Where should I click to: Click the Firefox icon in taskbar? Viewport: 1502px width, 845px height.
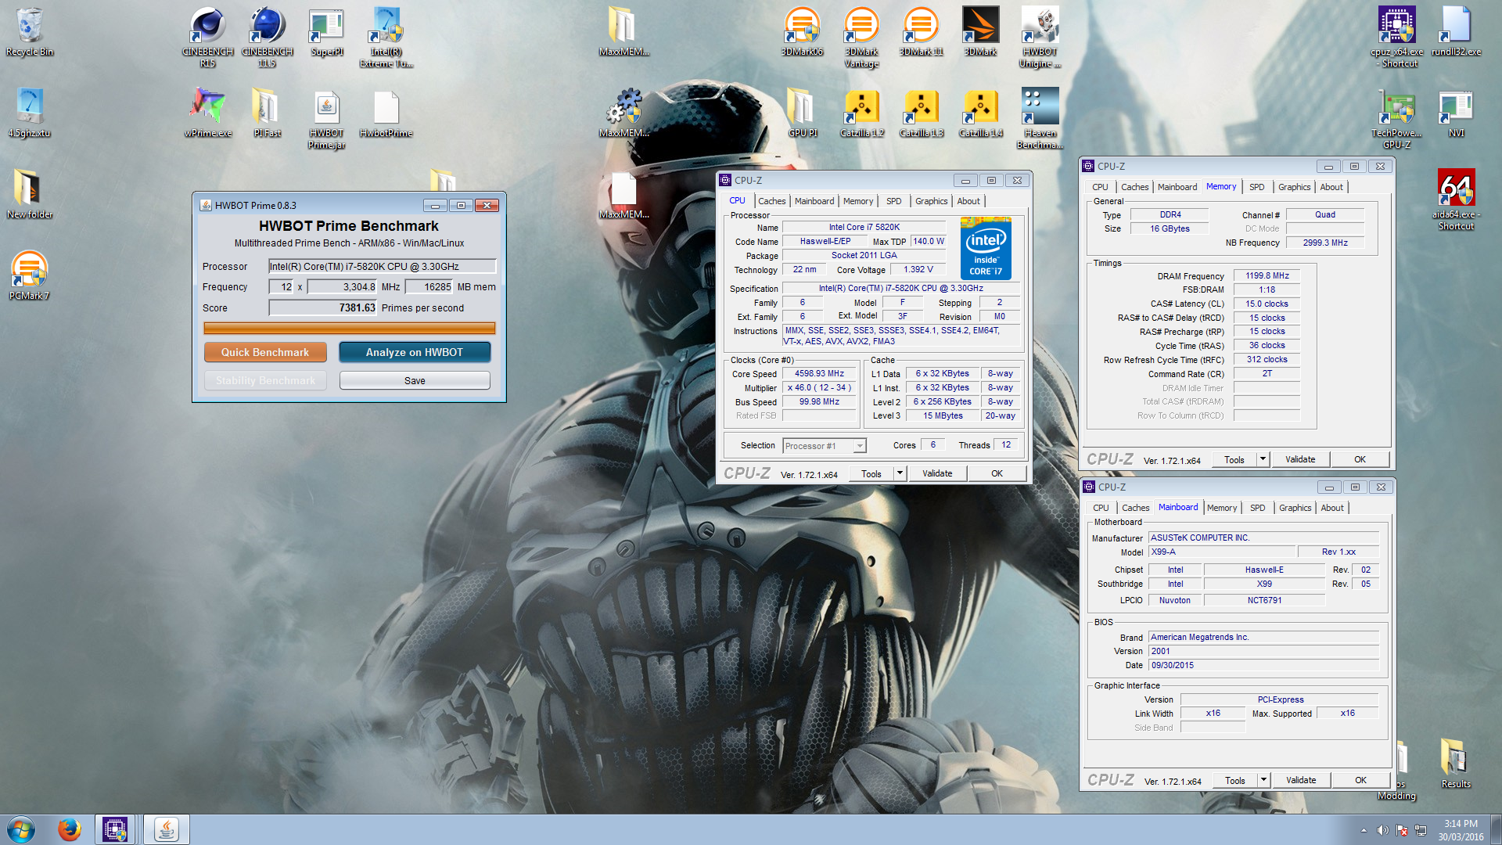point(69,829)
